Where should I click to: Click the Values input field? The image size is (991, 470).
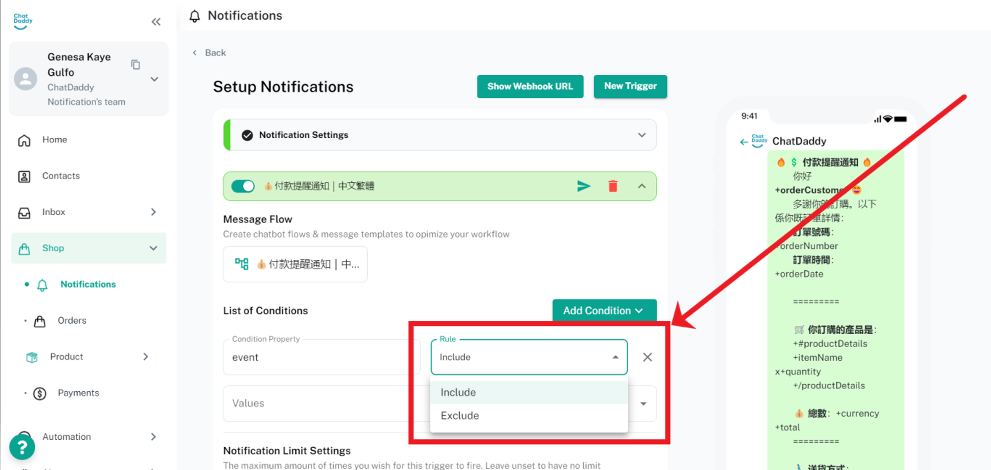(440, 404)
